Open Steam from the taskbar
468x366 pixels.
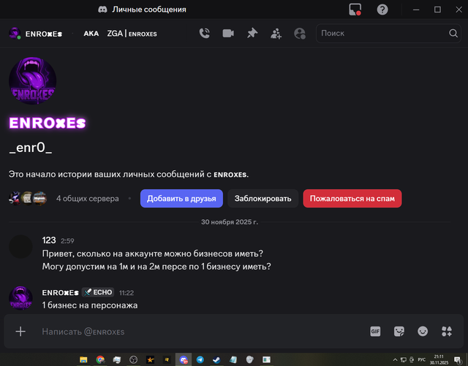(x=216, y=359)
